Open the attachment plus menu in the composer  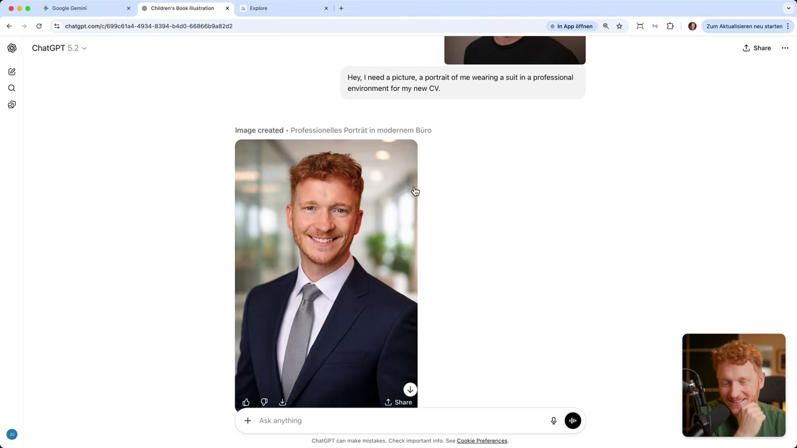248,421
